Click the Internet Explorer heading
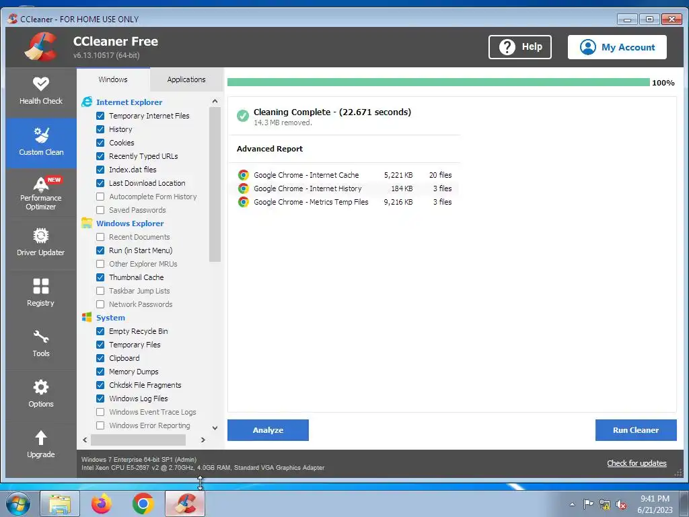The image size is (689, 517). tap(129, 102)
